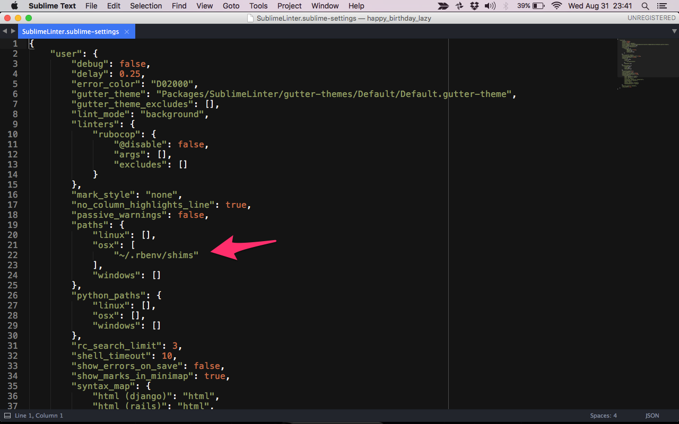The height and width of the screenshot is (424, 679).
Task: Click the Dropbox menu bar icon
Action: [x=474, y=6]
